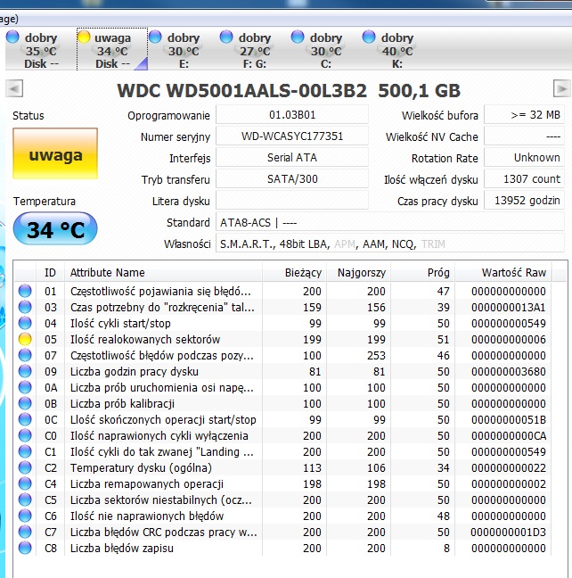Click the status icon of attribute C5
This screenshot has height=578, width=572.
click(x=25, y=500)
